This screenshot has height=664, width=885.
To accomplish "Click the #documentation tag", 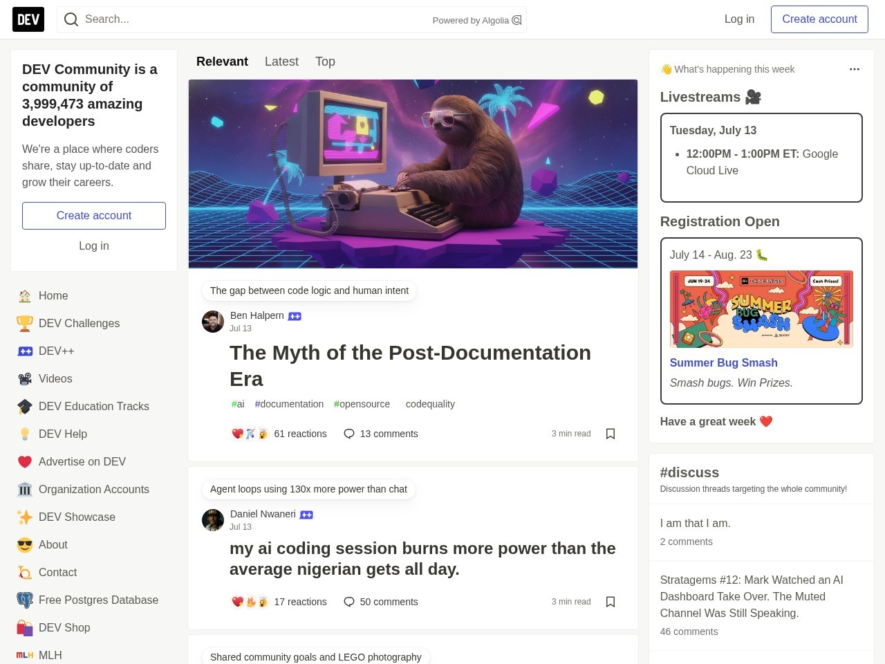I will coord(289,404).
